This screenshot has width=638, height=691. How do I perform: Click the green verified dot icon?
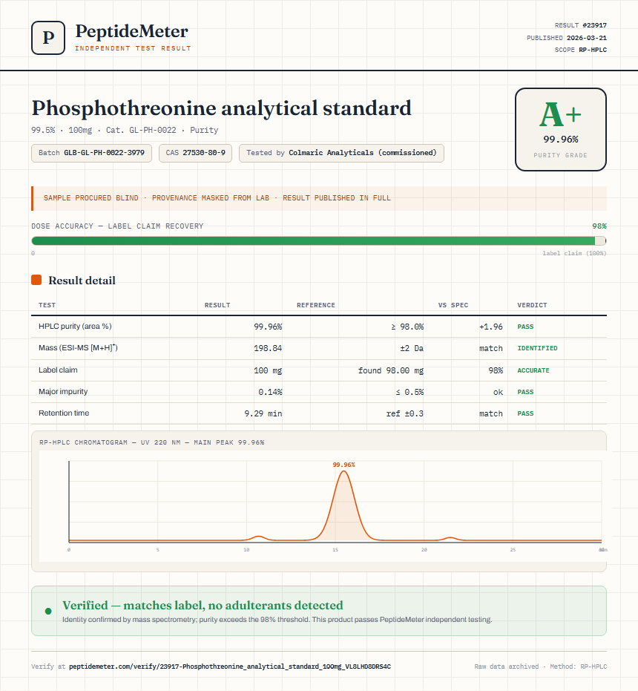click(48, 611)
